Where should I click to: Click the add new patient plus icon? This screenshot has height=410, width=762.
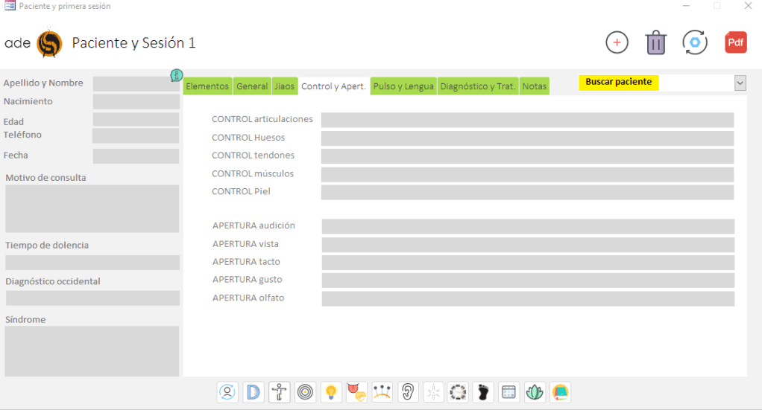click(x=617, y=42)
